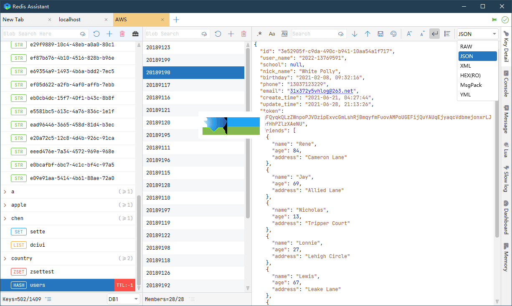Screen dimensions: 512x306
Task: Open the Slow log side panel
Action: click(x=506, y=180)
